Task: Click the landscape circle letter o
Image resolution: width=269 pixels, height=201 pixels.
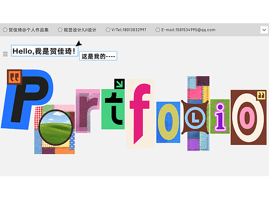Action: click(x=55, y=128)
